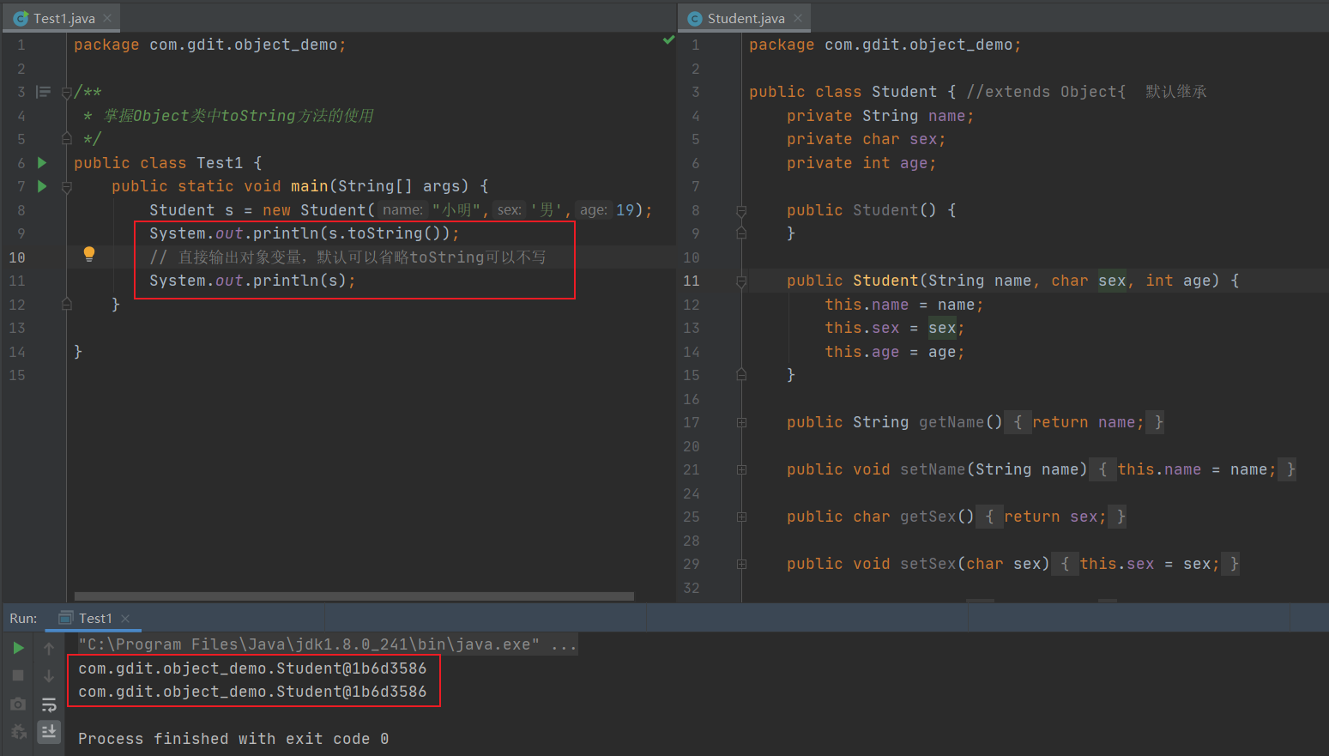Image resolution: width=1329 pixels, height=756 pixels.
Task: Expand the folded getName() method
Action: (741, 422)
